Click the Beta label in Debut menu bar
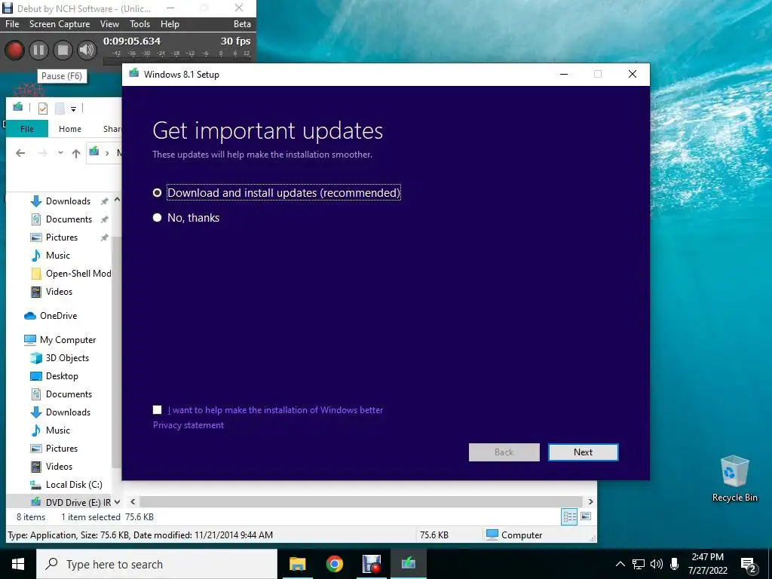Image resolution: width=772 pixels, height=579 pixels. point(242,24)
